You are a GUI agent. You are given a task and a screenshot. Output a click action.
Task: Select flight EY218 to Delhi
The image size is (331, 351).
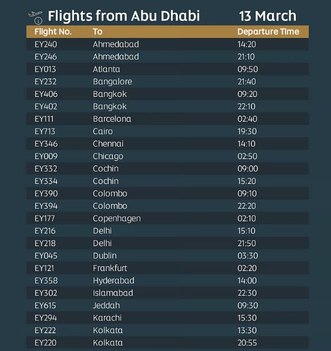[168, 243]
